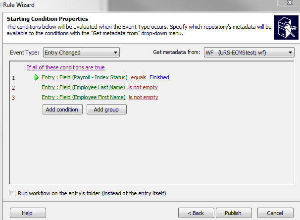Click the Publish button
Viewport: 300px width, 220px height.
point(234,213)
